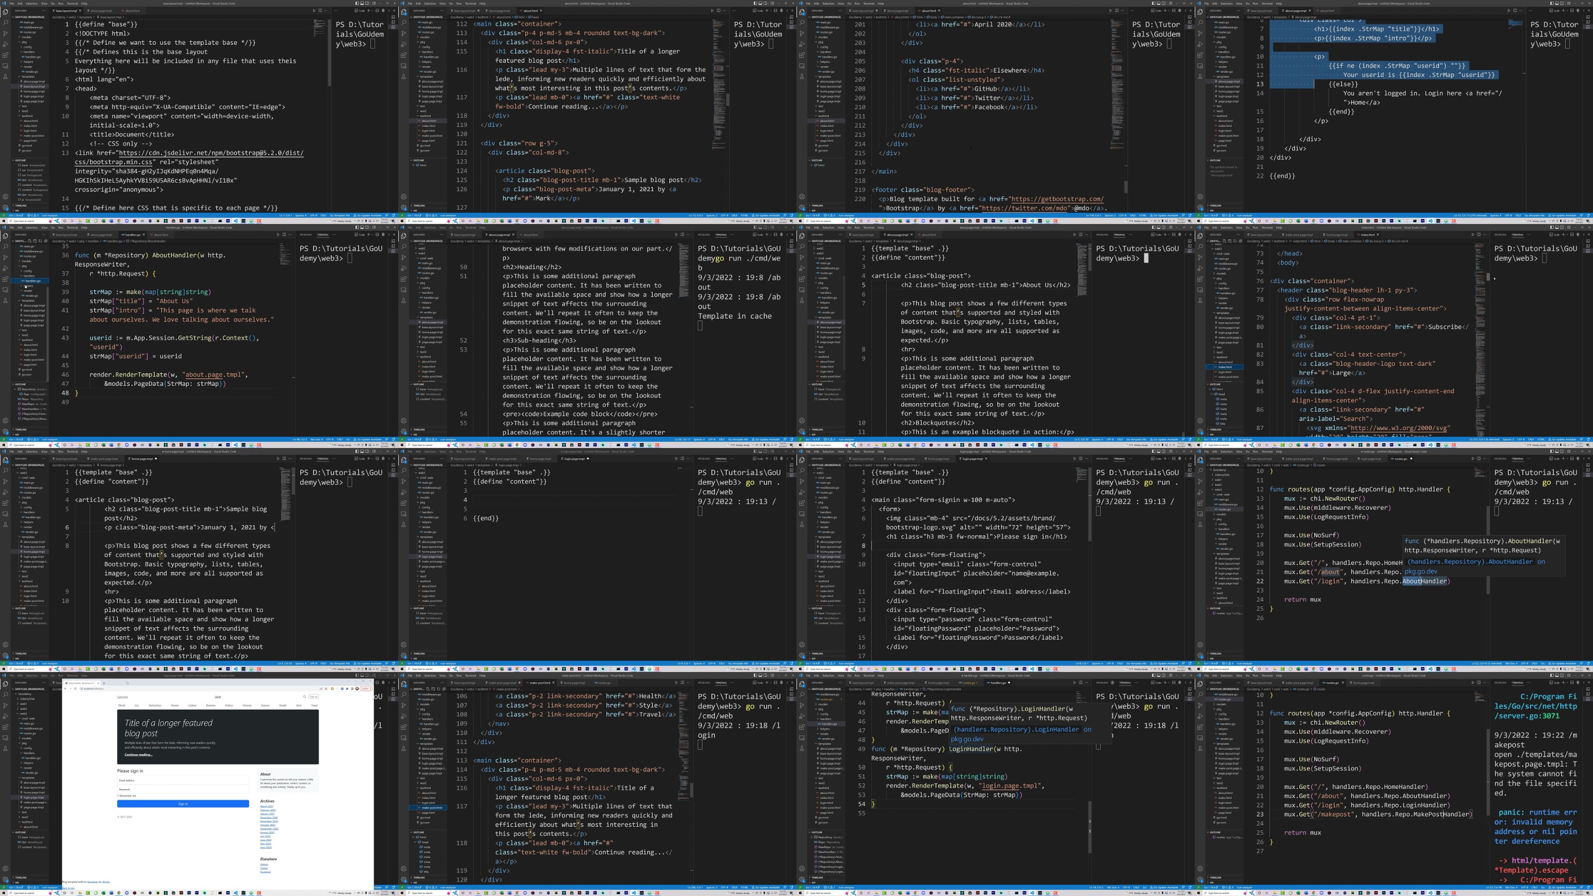
Task: Click 'Go Template File' language mode in the base.layout.tmpl status bar
Action: (340, 216)
